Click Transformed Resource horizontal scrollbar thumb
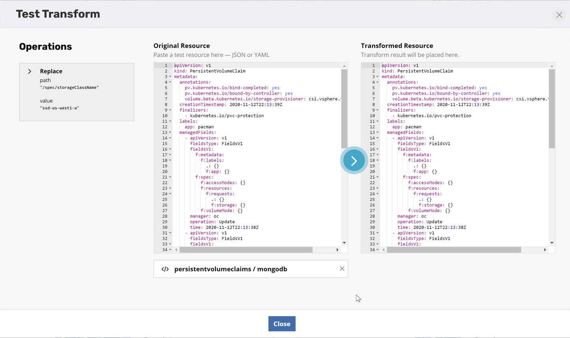 click(x=454, y=250)
